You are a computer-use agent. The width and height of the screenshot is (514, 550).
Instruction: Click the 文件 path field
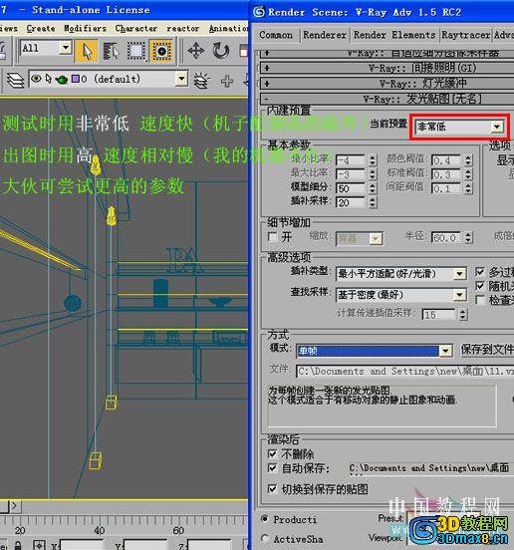[x=405, y=371]
